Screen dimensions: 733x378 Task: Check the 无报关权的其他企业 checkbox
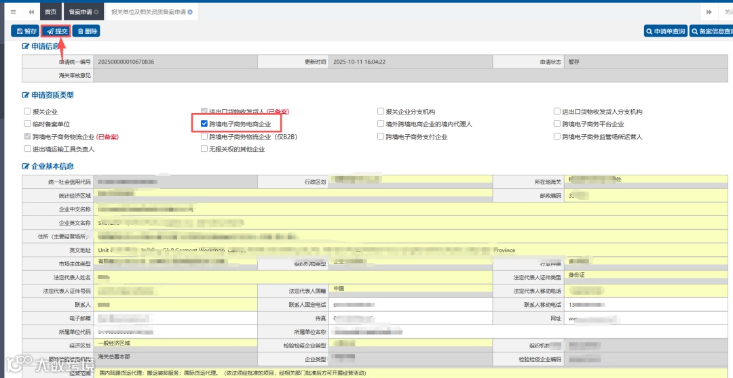click(x=204, y=149)
